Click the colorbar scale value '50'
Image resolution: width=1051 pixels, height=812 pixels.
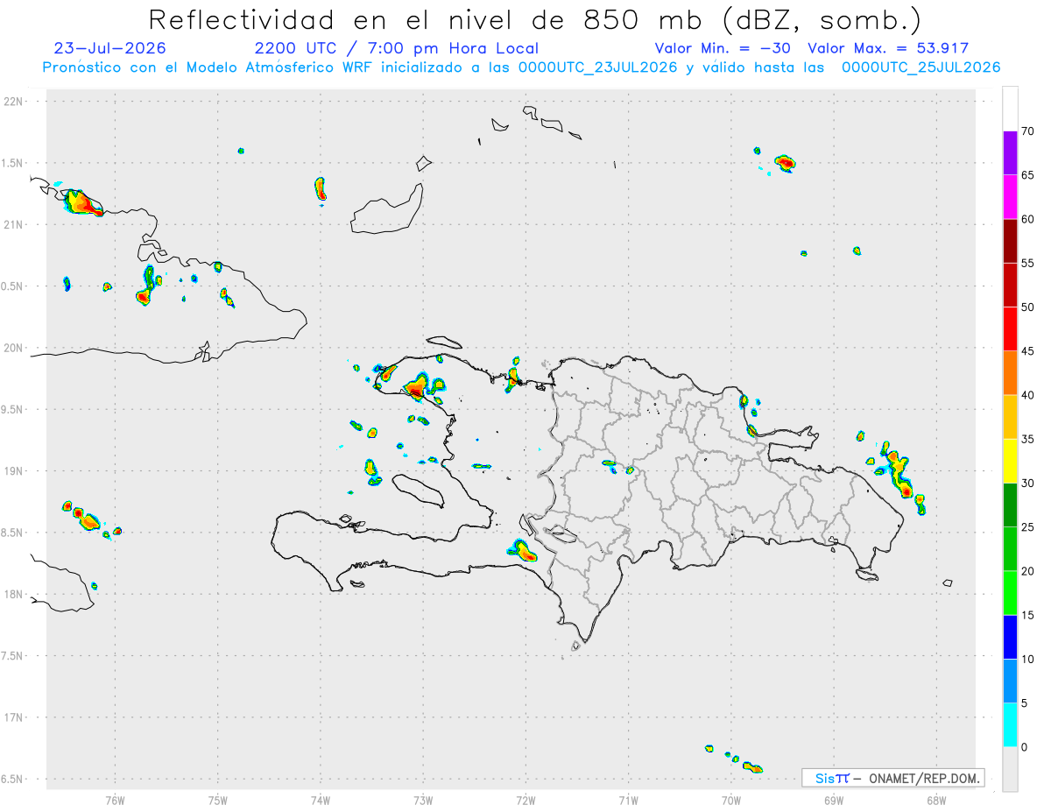point(1027,307)
